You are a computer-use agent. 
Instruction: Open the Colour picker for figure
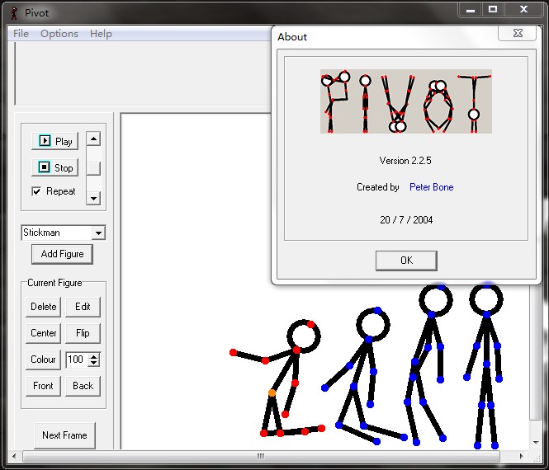(x=44, y=360)
